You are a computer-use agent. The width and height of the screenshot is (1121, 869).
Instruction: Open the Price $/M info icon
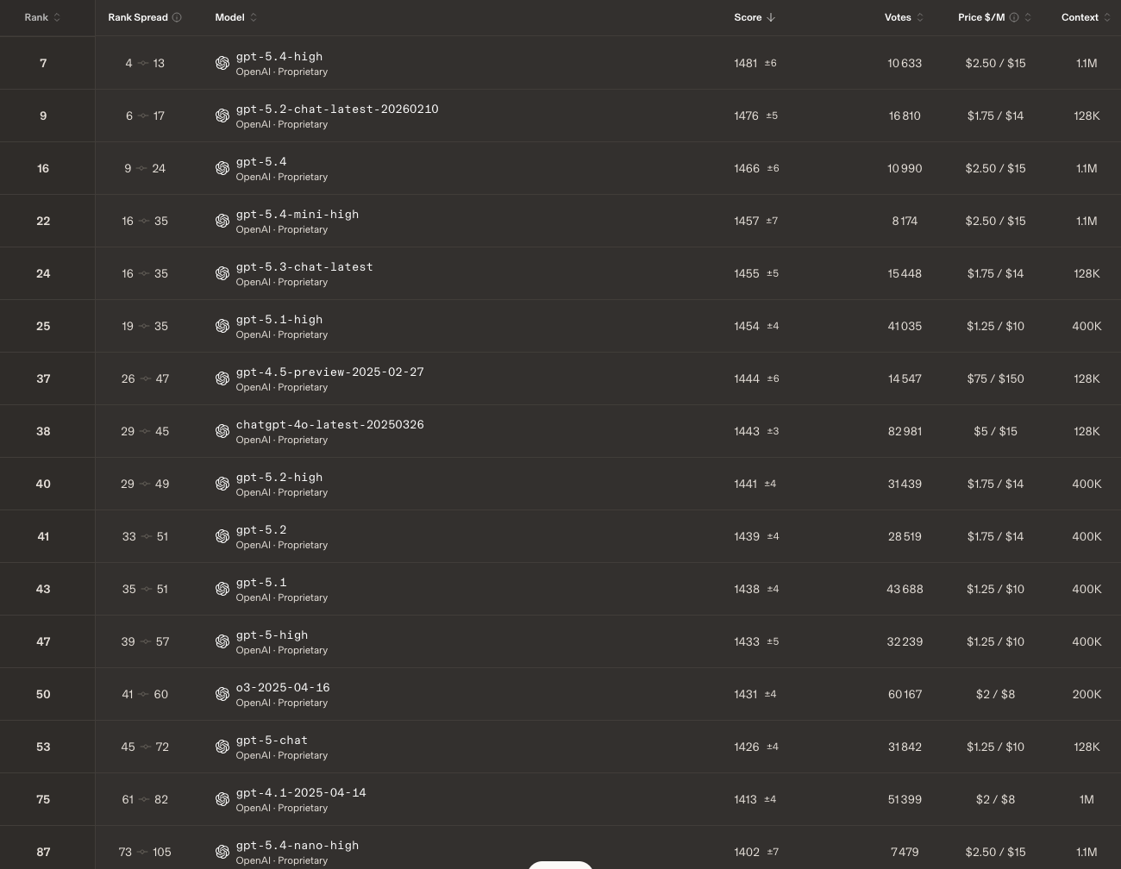point(1014,16)
